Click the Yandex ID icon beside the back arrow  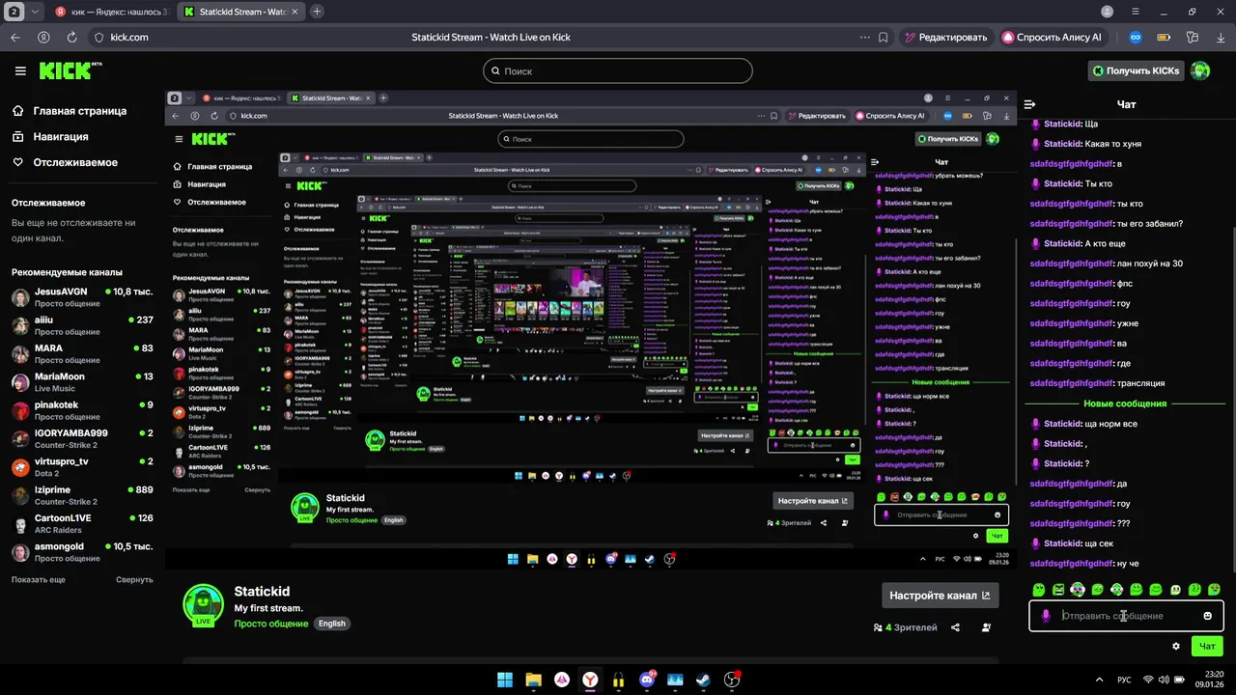click(x=43, y=38)
